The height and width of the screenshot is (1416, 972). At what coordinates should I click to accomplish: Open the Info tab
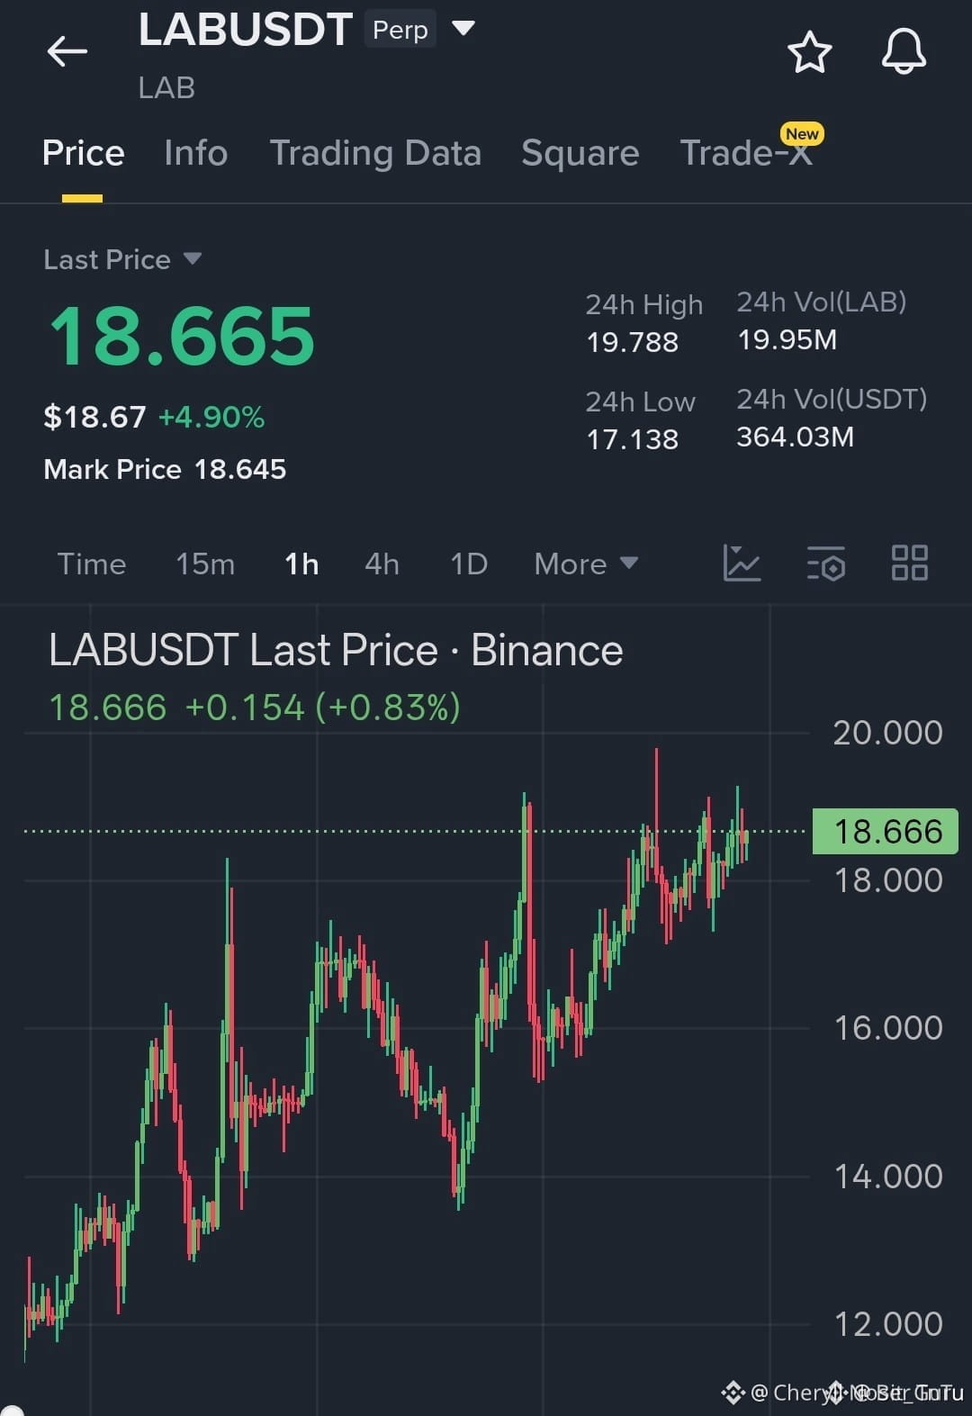click(x=195, y=153)
